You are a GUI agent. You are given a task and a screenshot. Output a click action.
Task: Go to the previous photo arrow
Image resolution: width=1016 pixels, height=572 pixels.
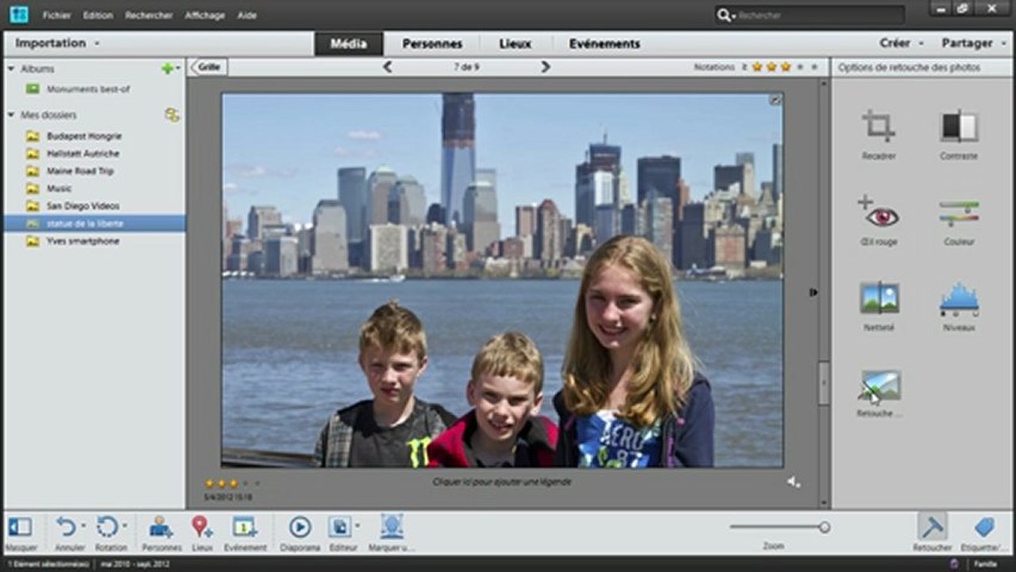tap(387, 68)
